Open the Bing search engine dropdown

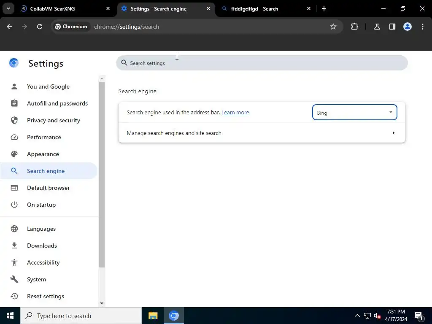click(354, 112)
